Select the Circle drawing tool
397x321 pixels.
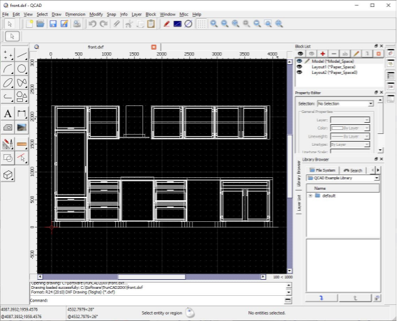pos(22,68)
